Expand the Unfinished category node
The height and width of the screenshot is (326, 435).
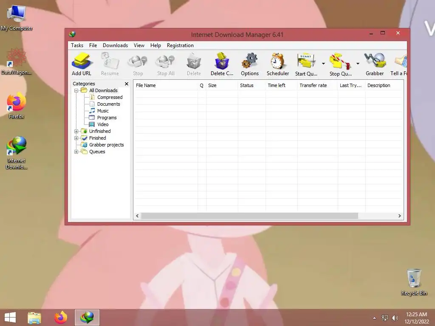tap(76, 132)
